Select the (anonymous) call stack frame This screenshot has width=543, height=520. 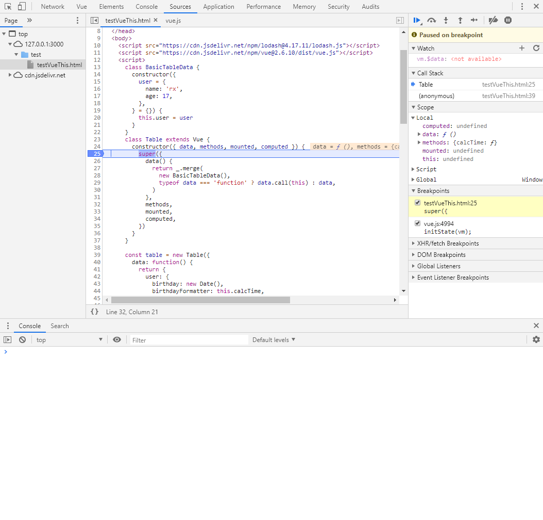(x=476, y=95)
